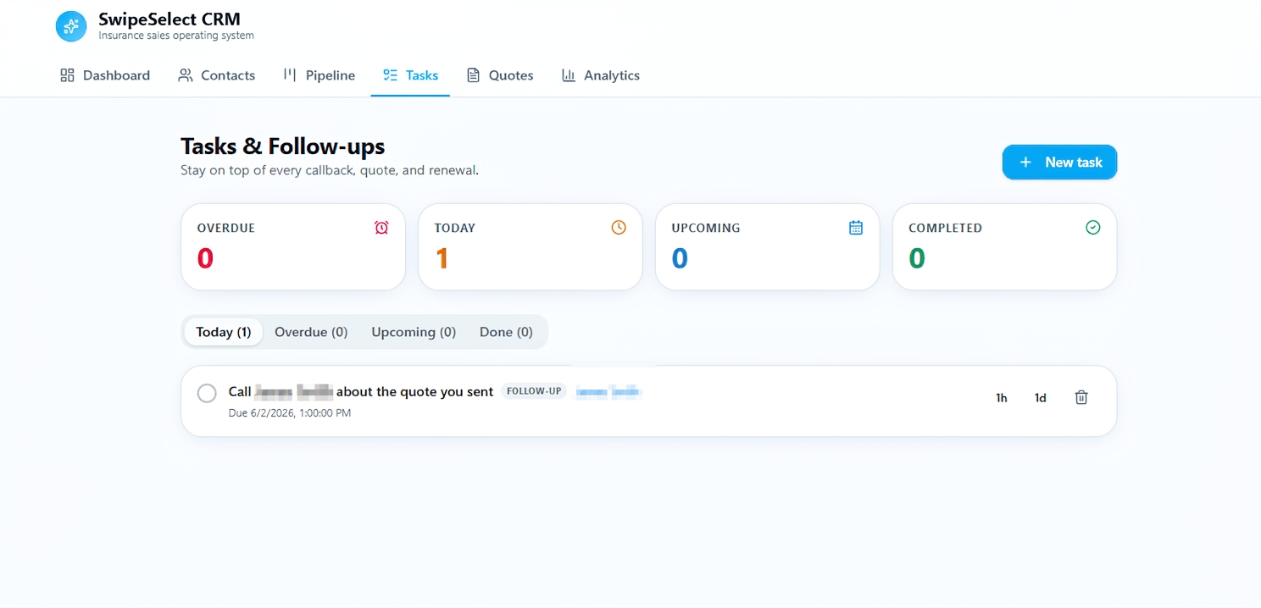Snooze the task by 1h
The height and width of the screenshot is (608, 1261).
pyautogui.click(x=1002, y=398)
